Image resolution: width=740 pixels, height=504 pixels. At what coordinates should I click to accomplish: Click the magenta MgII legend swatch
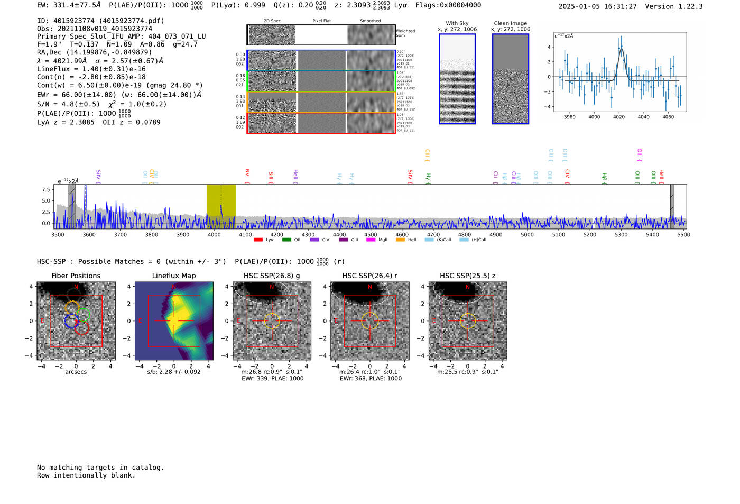coord(372,240)
